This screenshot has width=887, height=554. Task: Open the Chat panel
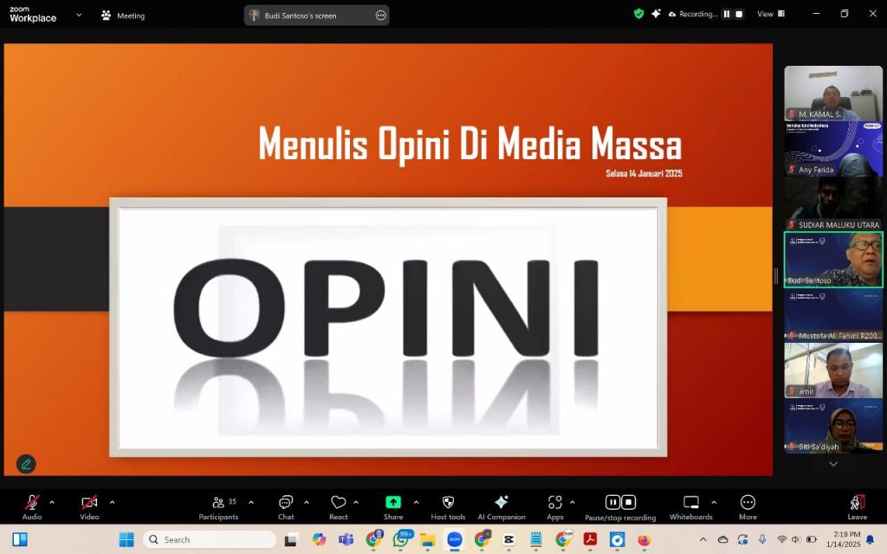coord(286,505)
